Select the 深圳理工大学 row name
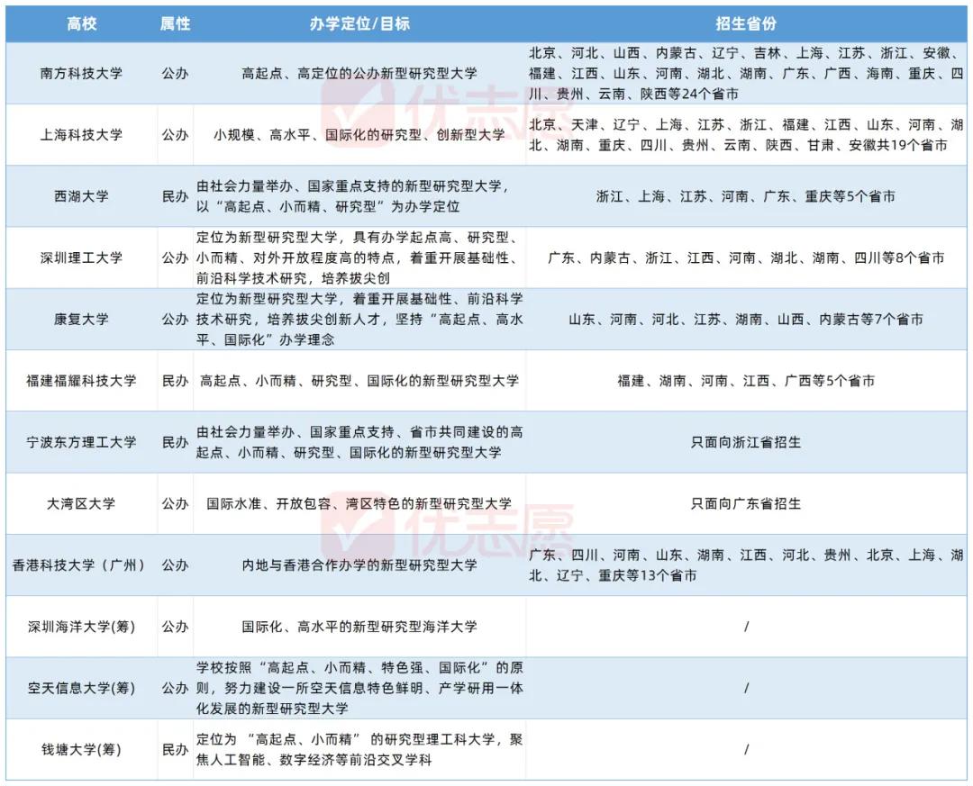 click(x=81, y=257)
